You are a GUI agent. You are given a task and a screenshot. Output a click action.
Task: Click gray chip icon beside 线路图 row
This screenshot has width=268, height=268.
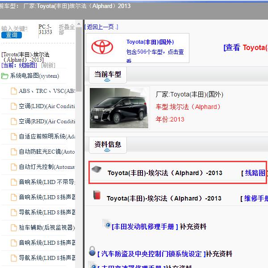click(96, 169)
